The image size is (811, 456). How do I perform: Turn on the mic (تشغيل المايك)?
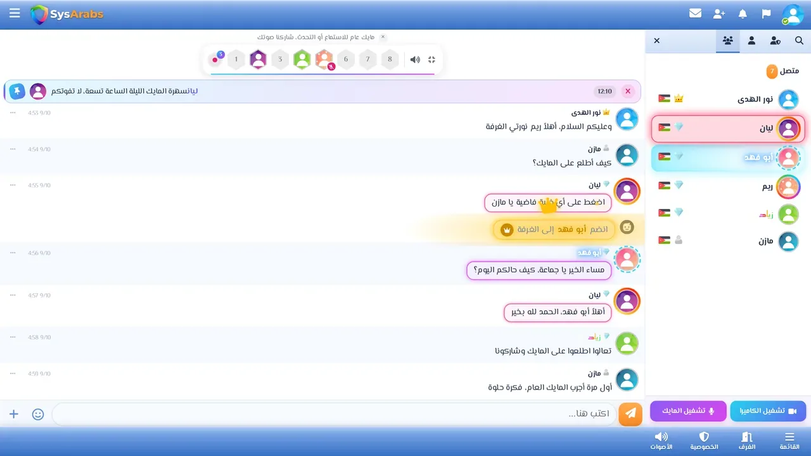point(688,411)
